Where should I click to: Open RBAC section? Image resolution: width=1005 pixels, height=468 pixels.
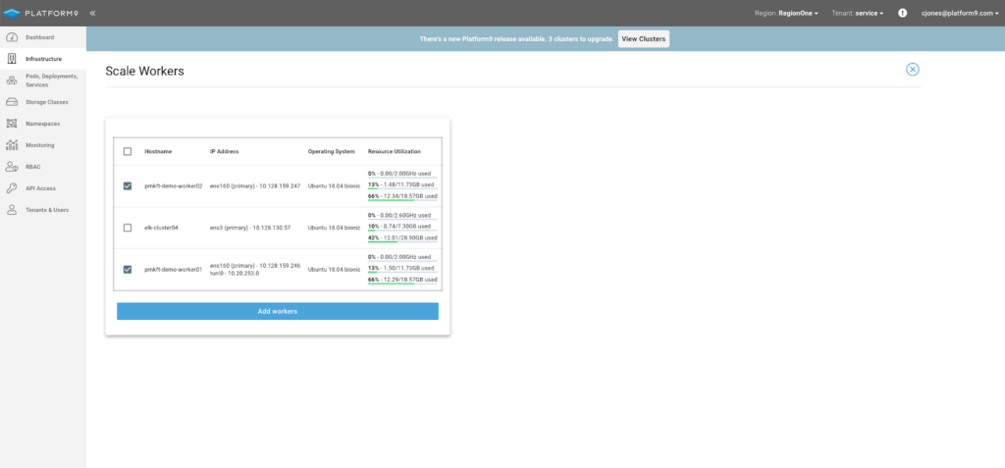[32, 167]
